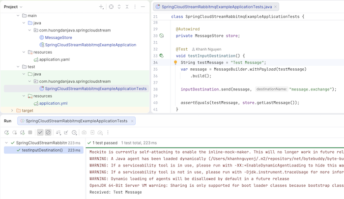The image size is (344, 199).
Task: Collapse SpringCloudStreamRabbitmq test results node
Action: tap(6, 143)
